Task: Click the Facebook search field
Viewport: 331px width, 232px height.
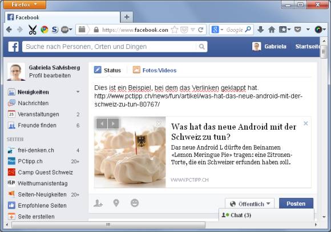Action: 110,47
